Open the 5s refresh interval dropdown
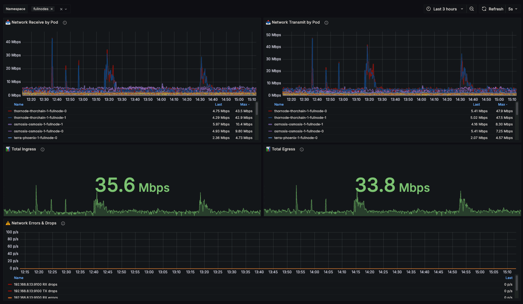523x304 pixels. click(x=513, y=9)
